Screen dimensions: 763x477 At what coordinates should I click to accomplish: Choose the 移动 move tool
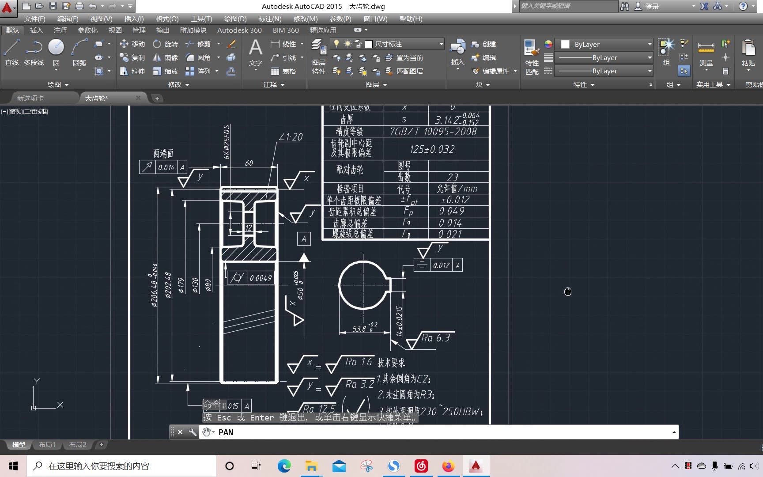[x=132, y=44]
